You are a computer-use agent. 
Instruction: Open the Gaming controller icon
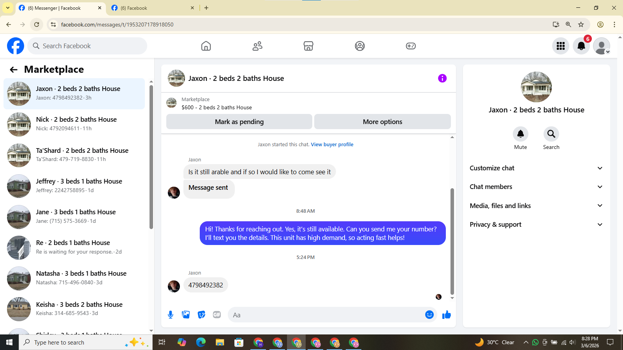(x=411, y=46)
